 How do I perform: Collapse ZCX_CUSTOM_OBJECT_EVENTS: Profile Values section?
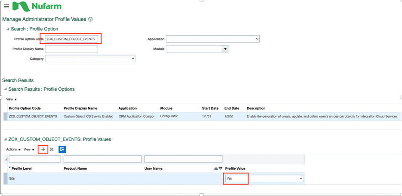[5, 139]
